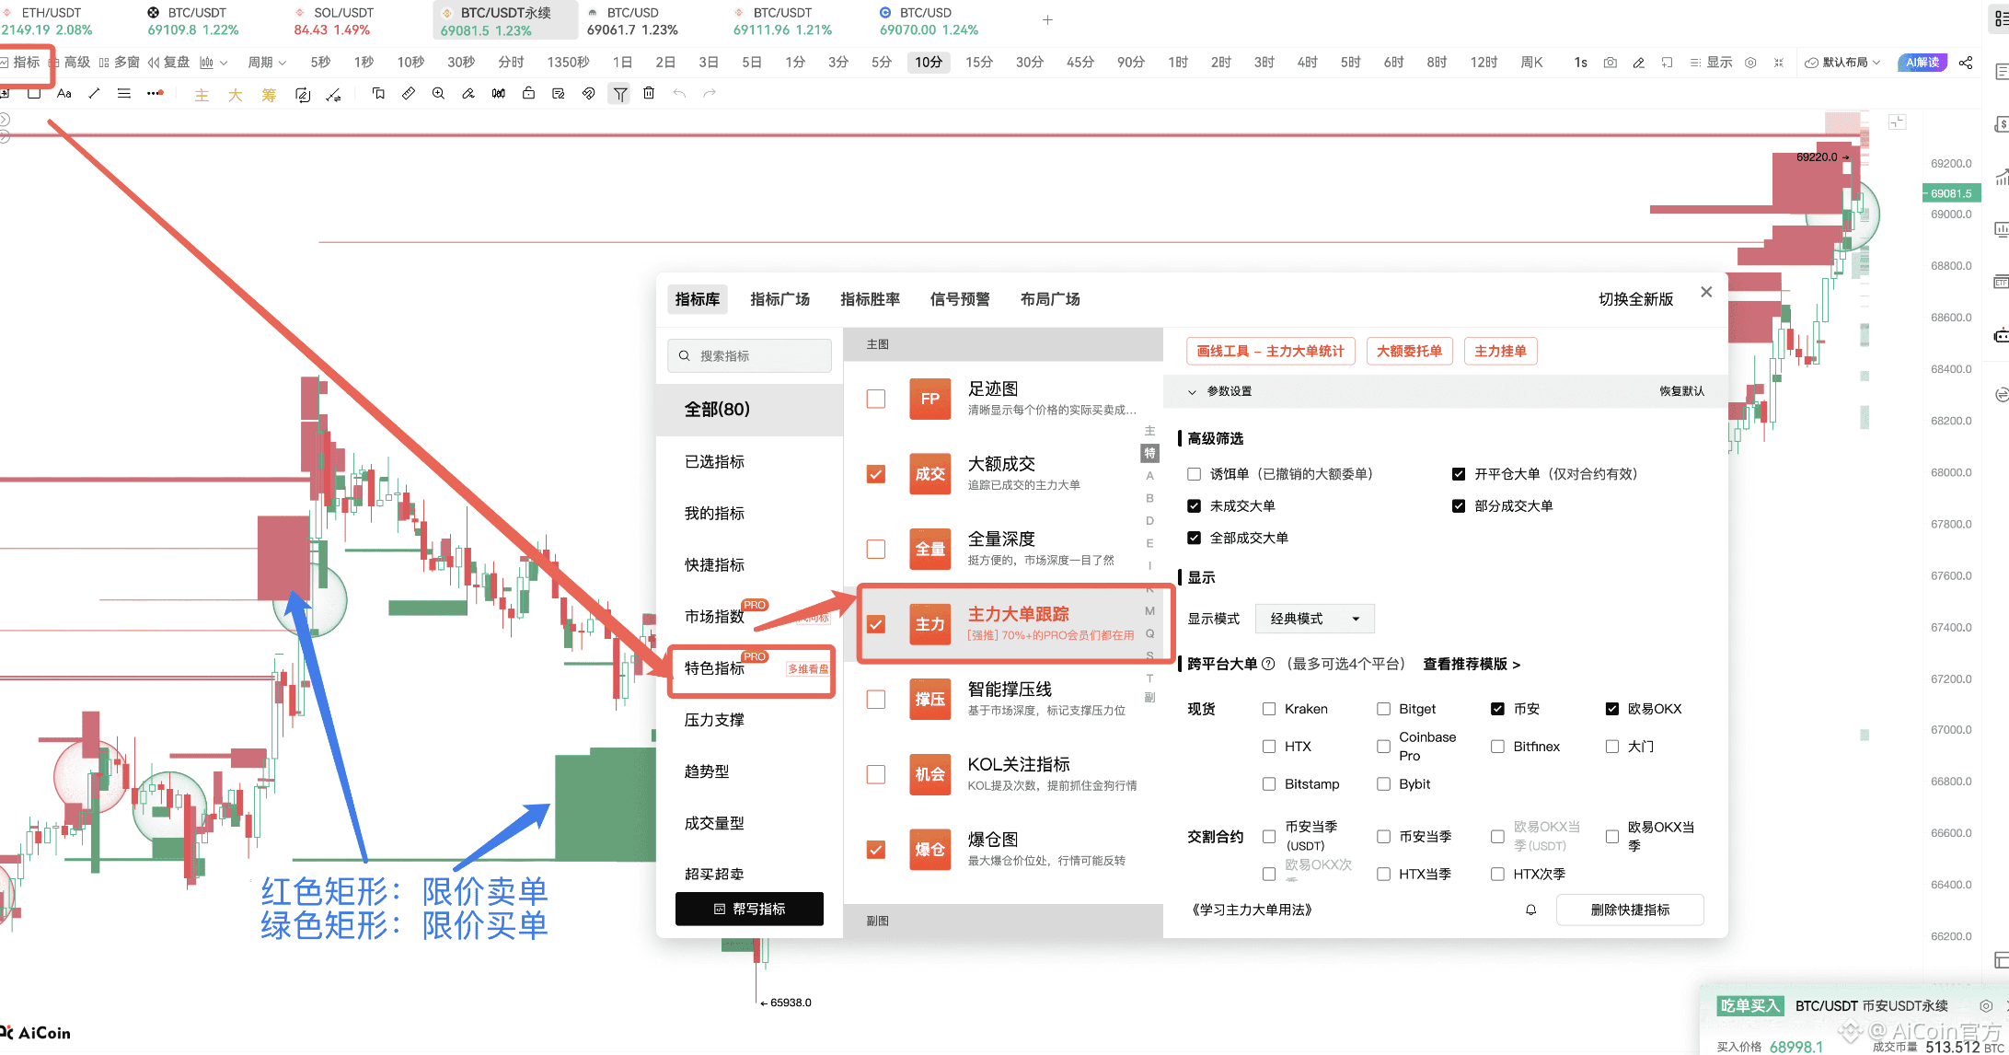Viewport: 2009px width, 1055px height.
Task: Open 显示模式 经典模式 dropdown
Action: pyautogui.click(x=1314, y=619)
